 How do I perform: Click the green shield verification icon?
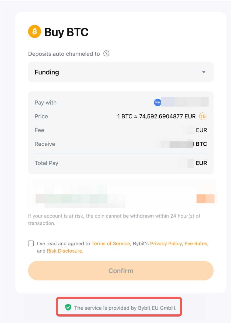(x=68, y=307)
